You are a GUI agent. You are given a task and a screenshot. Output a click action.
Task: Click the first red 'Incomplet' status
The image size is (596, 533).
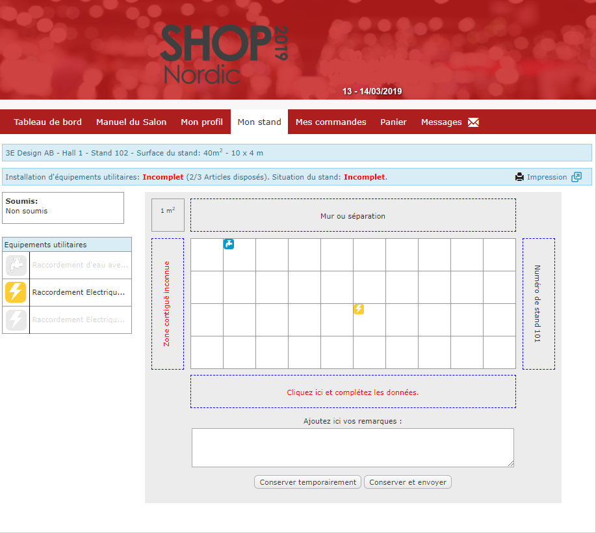[x=163, y=177]
